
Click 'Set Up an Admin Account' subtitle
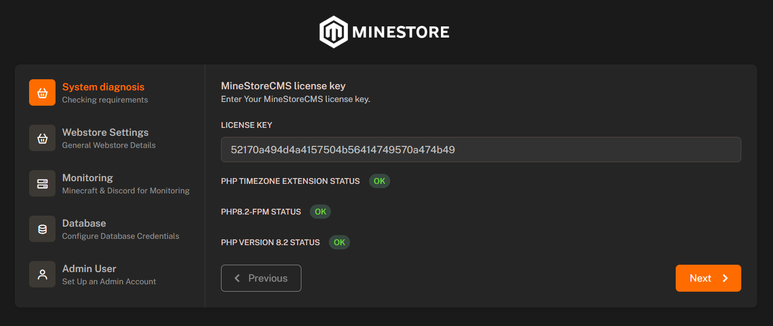tap(109, 282)
